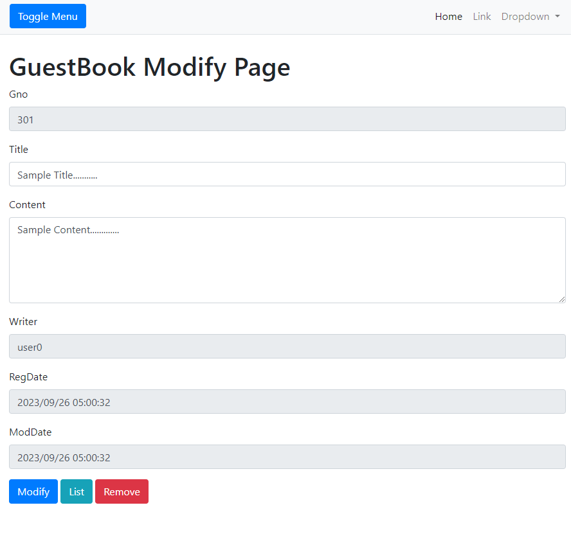Click the ModDate field
571x539 pixels.
click(287, 457)
